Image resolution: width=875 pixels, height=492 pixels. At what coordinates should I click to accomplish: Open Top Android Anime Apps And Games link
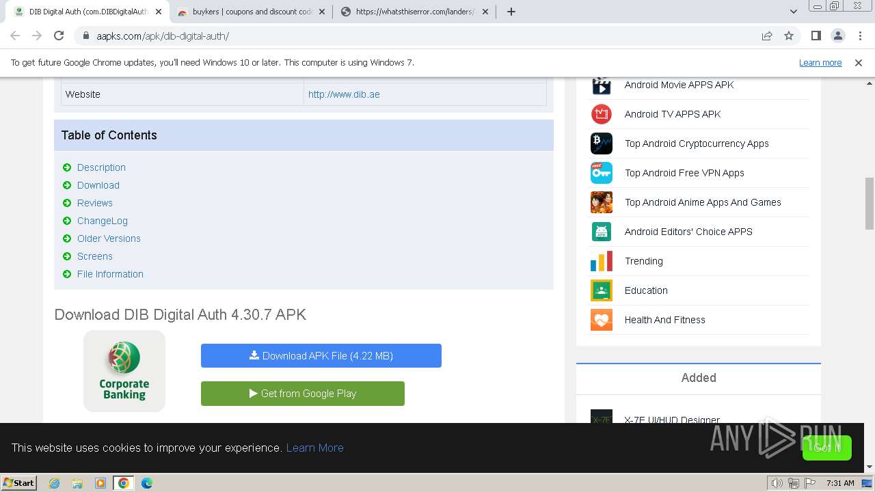tap(703, 202)
